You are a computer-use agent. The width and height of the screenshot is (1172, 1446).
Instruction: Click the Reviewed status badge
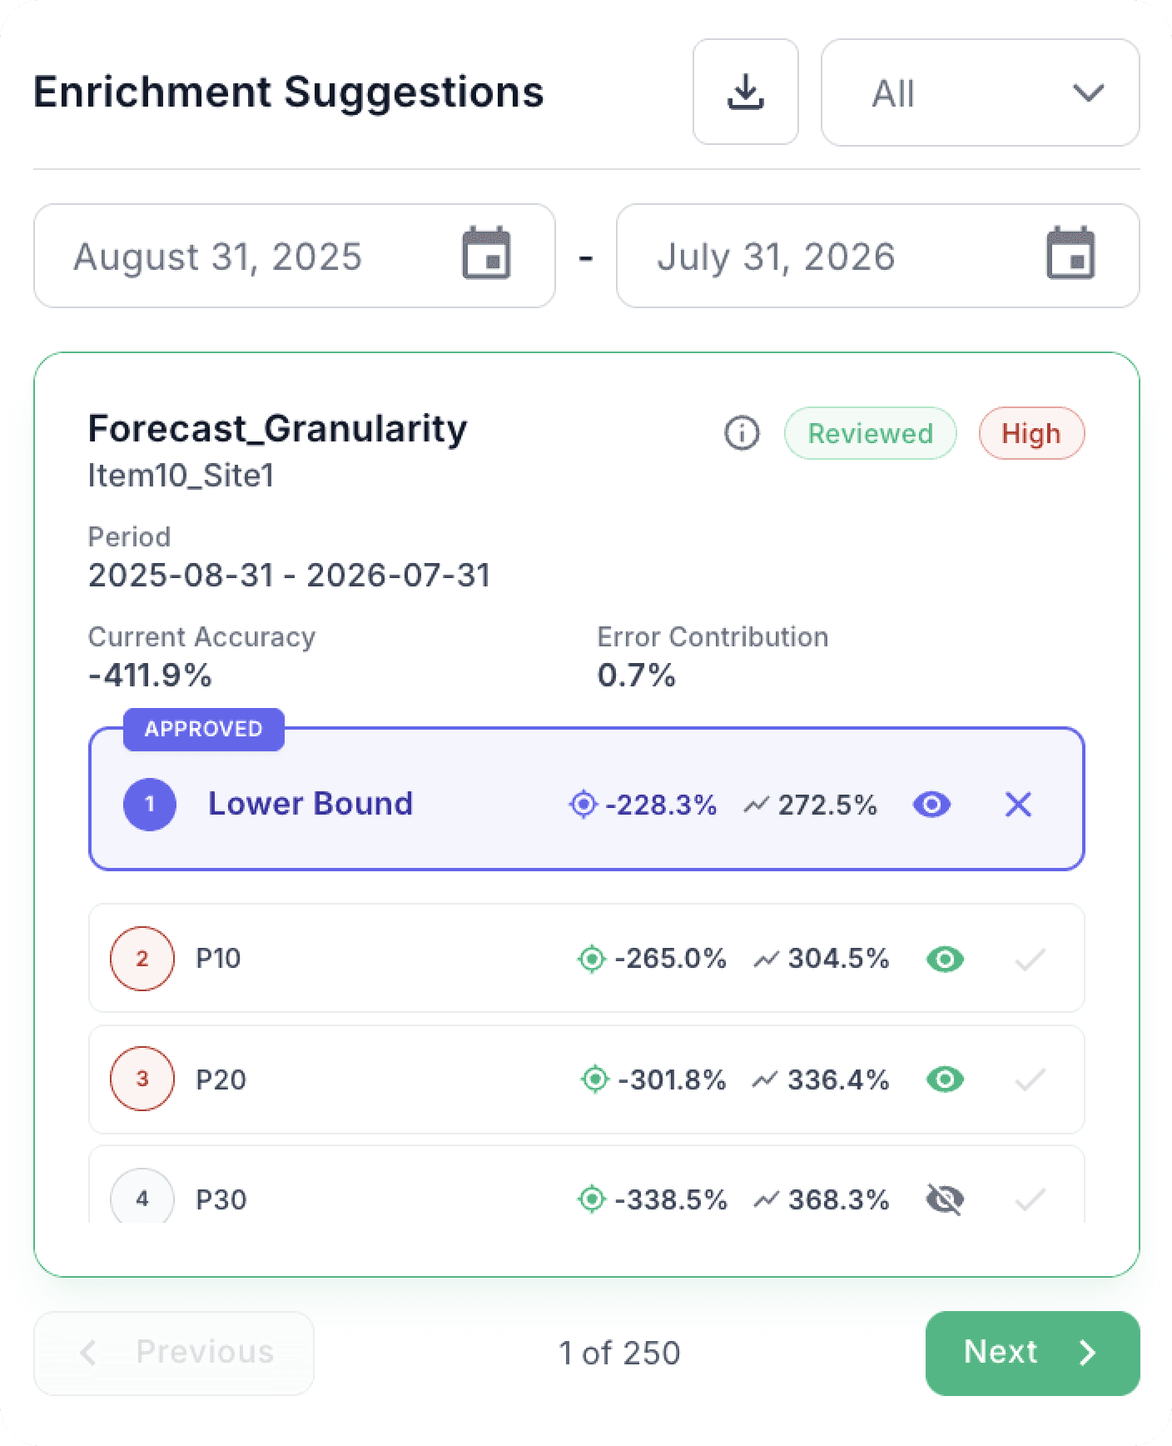pos(869,433)
